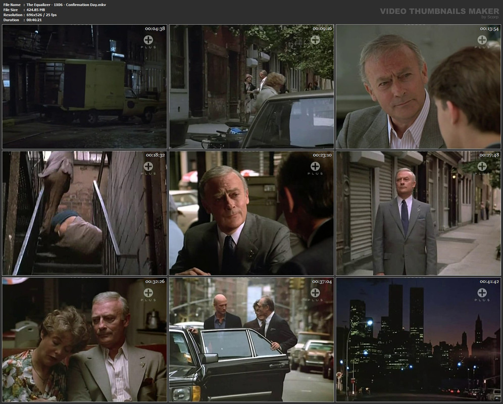Viewport: 503px width, 404px height.
Task: Select the thumbnail at timestamp 00:23:10
Action: pyautogui.click(x=251, y=213)
